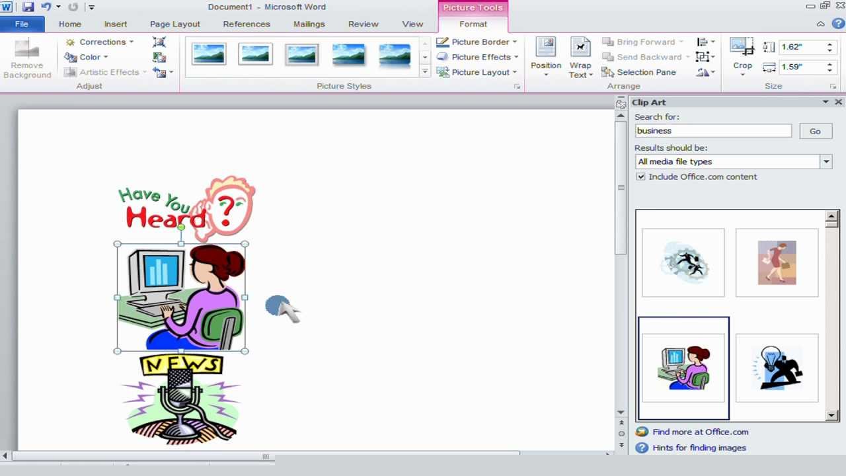The width and height of the screenshot is (846, 476).
Task: Select the lightbulb silhouette clip art result
Action: point(777,368)
